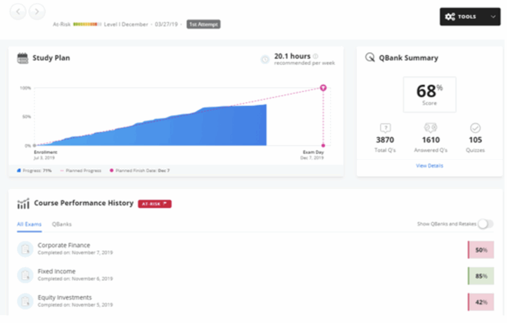Click the back arrow navigation icon
The width and height of the screenshot is (507, 323).
(18, 11)
